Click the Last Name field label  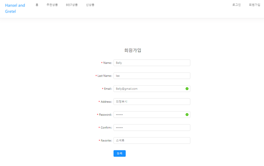105,76
